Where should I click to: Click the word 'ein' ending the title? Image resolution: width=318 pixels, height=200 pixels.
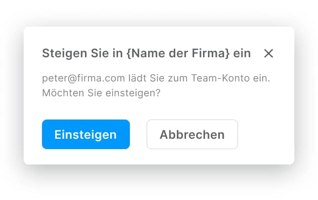(242, 53)
